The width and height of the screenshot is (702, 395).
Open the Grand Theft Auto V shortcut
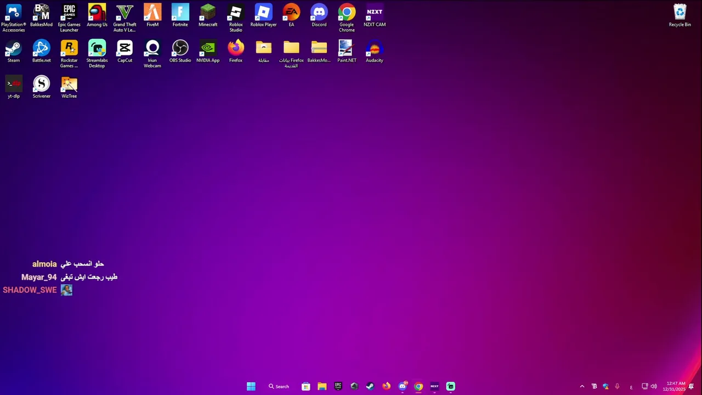point(124,18)
